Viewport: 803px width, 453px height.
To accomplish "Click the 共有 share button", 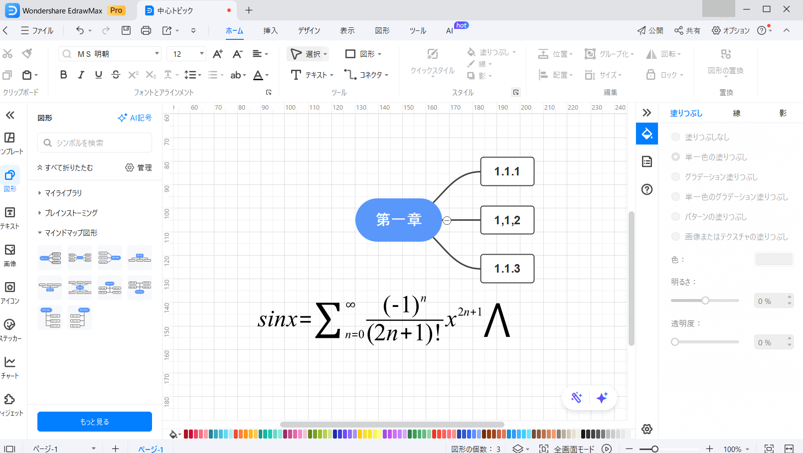I will point(687,30).
